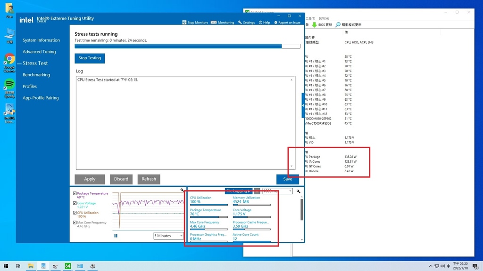The width and height of the screenshot is (483, 271).
Task: Open the User folder desktop icon
Action: 9,10
